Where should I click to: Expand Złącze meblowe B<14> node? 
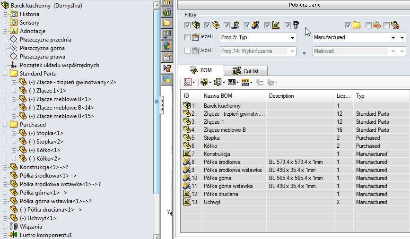click(x=14, y=108)
